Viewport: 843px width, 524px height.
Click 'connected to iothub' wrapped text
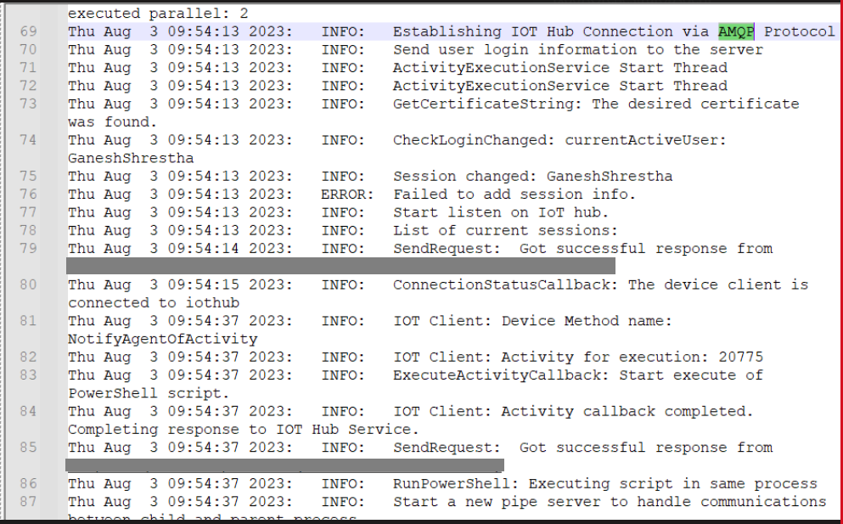pos(154,303)
